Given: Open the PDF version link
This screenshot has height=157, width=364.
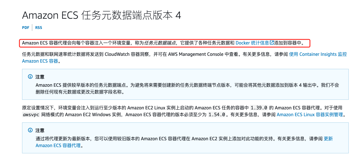Looking at the screenshot, I should point(25,27).
